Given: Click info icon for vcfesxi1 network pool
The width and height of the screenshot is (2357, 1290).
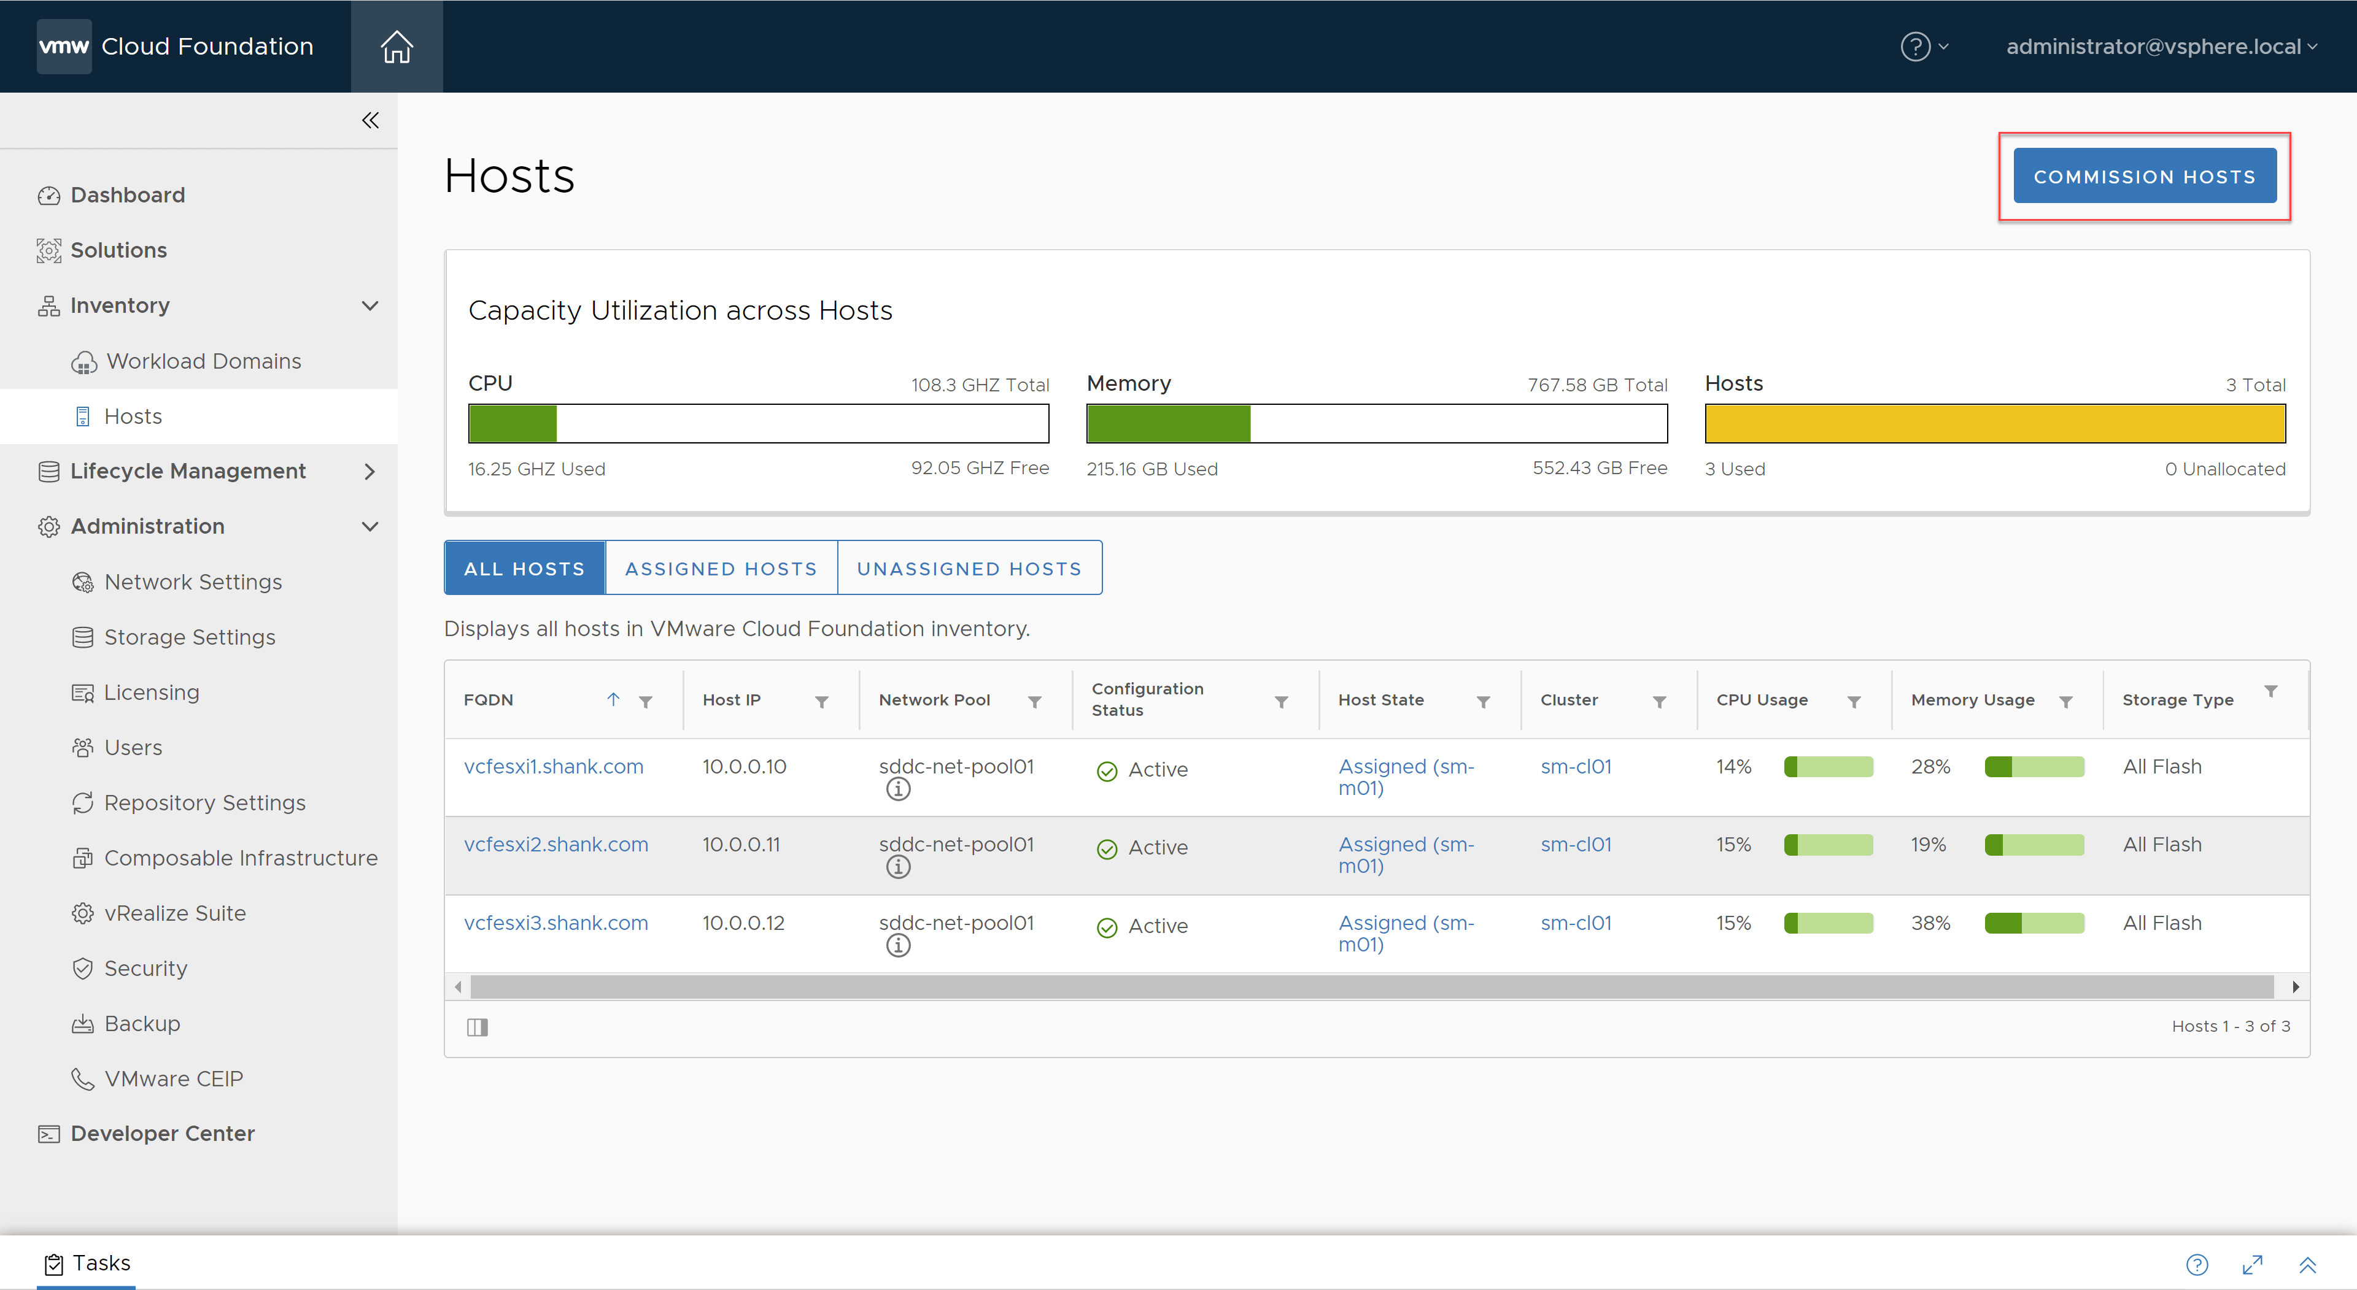Looking at the screenshot, I should (897, 789).
